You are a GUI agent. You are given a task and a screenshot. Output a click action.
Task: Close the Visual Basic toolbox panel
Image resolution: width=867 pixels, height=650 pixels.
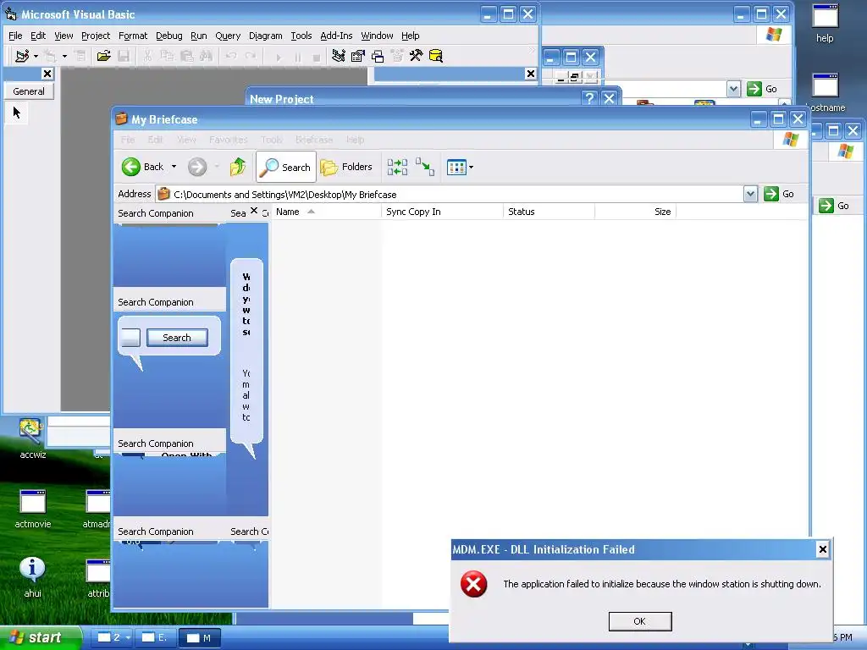click(x=47, y=74)
